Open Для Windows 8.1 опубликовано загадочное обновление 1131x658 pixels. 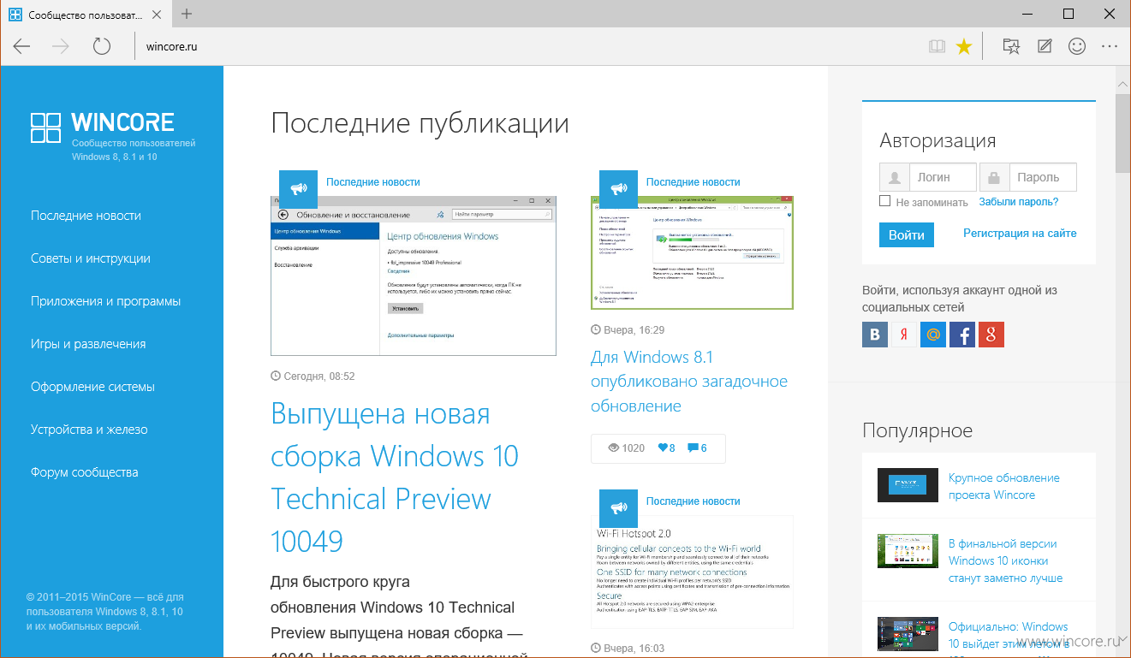click(x=689, y=382)
